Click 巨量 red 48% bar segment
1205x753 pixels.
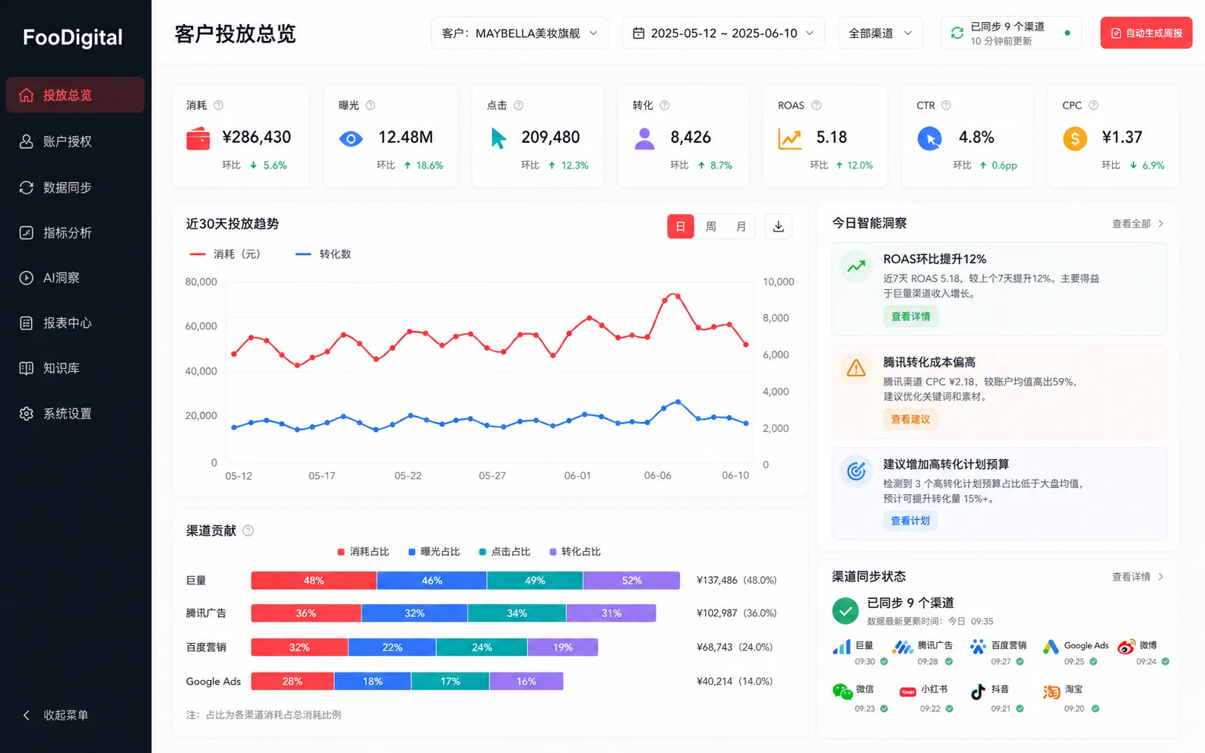tap(314, 581)
